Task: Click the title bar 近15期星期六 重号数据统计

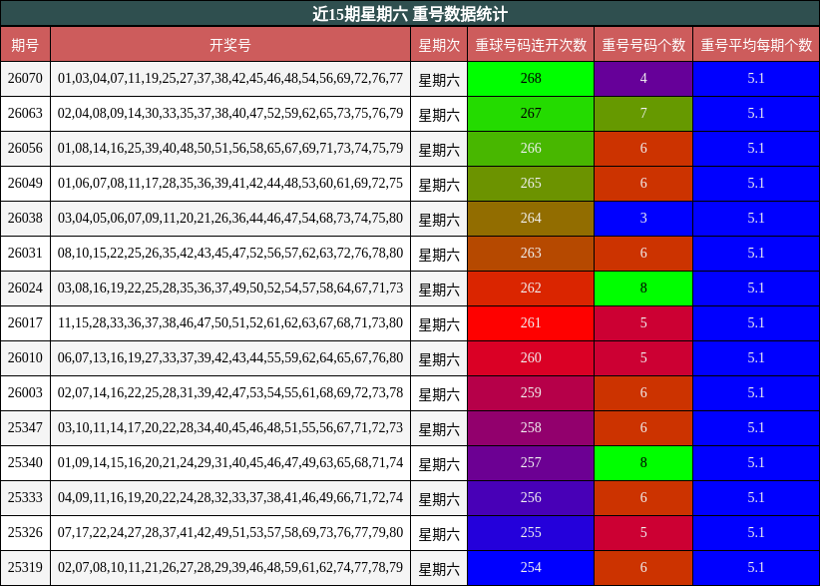Action: click(410, 13)
